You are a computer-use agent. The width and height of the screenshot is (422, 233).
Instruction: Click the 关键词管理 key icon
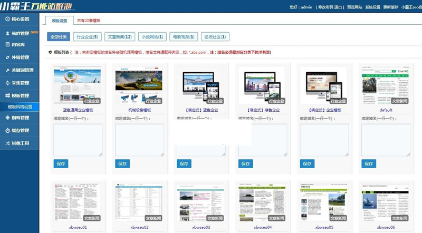coord(7,70)
